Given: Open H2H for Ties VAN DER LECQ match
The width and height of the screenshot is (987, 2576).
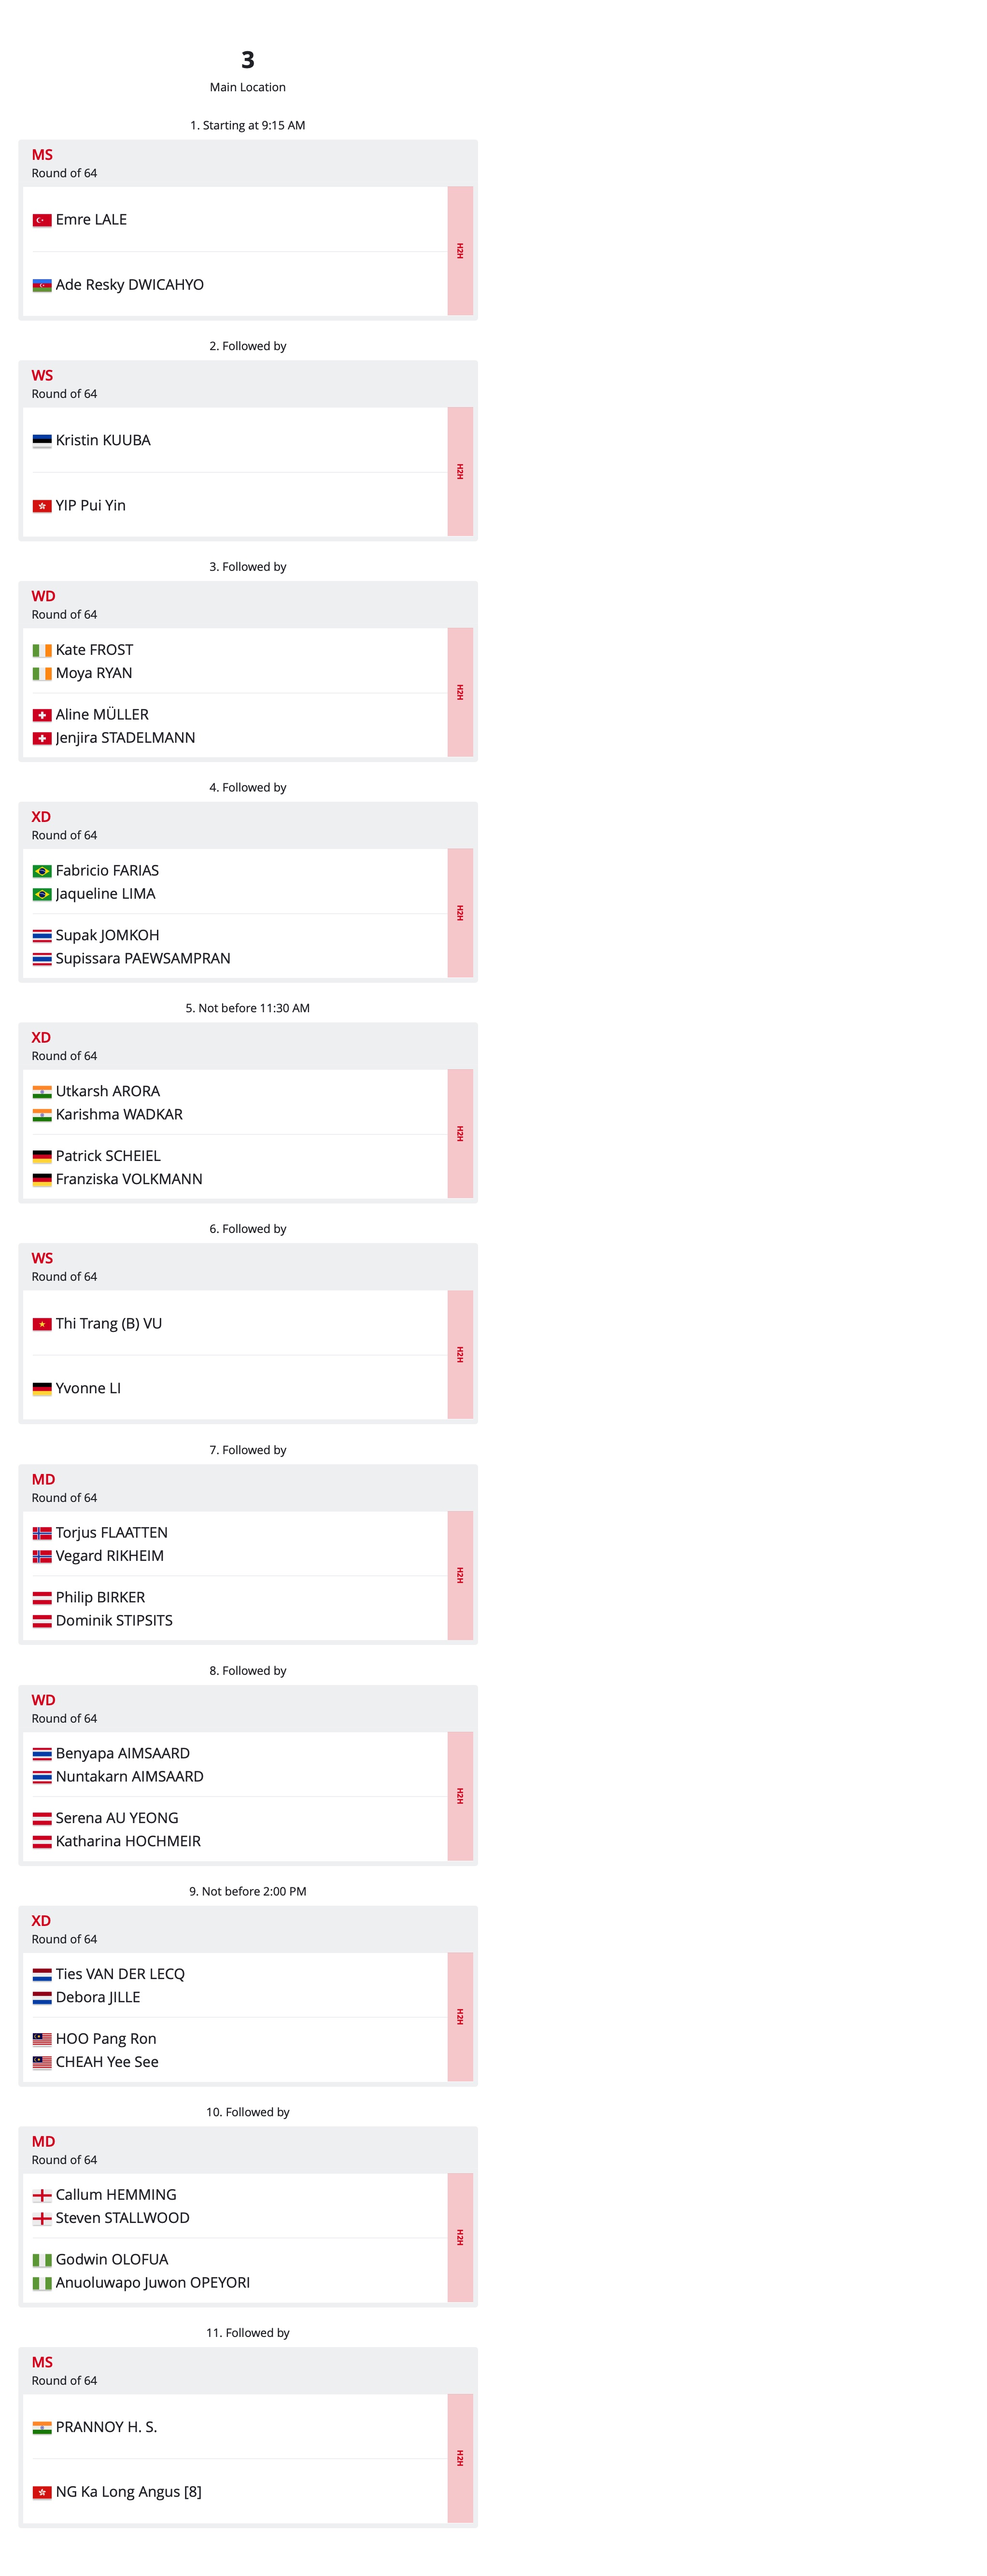Looking at the screenshot, I should (460, 2017).
